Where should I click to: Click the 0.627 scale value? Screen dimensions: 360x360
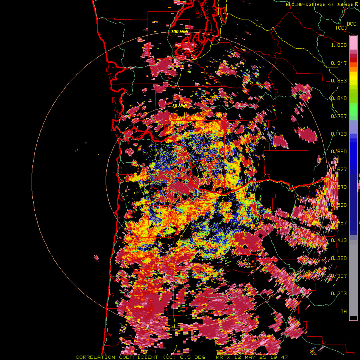click(339, 170)
